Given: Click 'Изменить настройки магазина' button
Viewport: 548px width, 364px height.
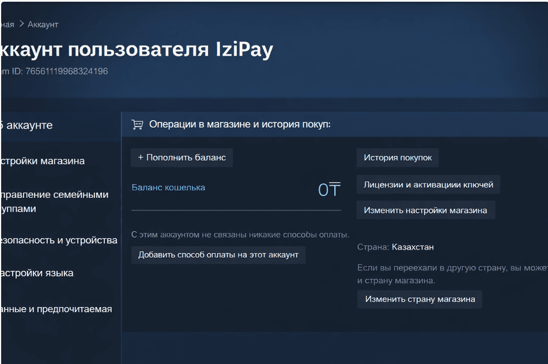Looking at the screenshot, I should (x=426, y=210).
